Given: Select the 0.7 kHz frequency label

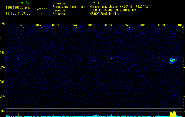Looking at the screenshot, I should (3, 96).
